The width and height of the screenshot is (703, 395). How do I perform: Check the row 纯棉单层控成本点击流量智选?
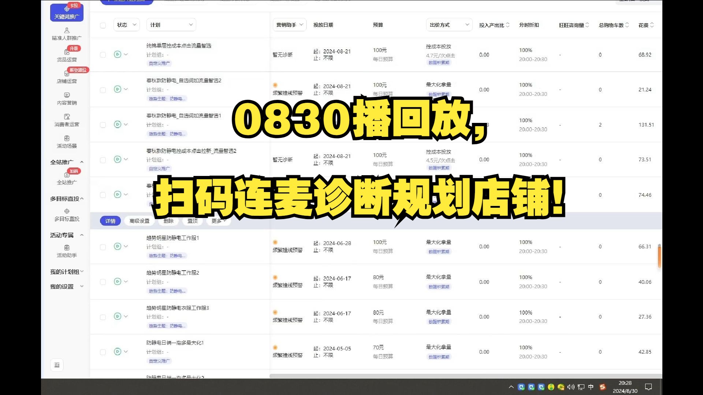pyautogui.click(x=103, y=55)
